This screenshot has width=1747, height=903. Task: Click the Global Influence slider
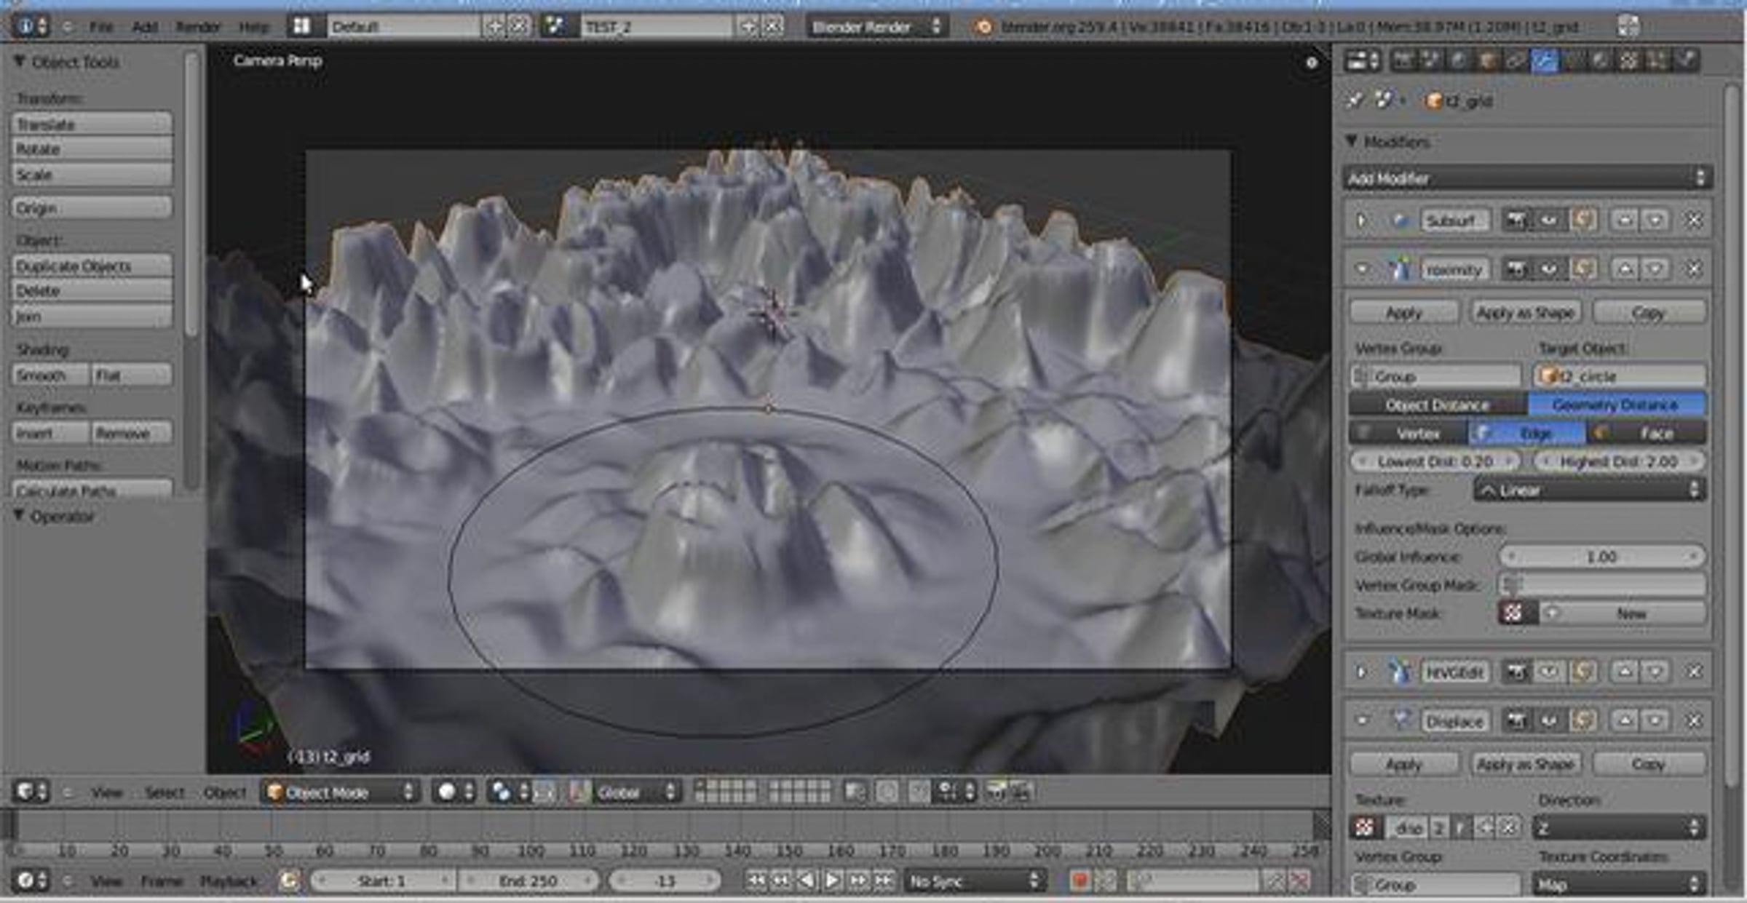1601,557
